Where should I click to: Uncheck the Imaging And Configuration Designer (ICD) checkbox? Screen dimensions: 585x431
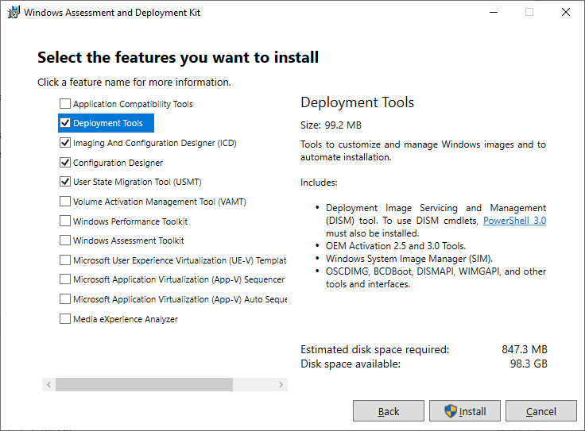tap(65, 143)
